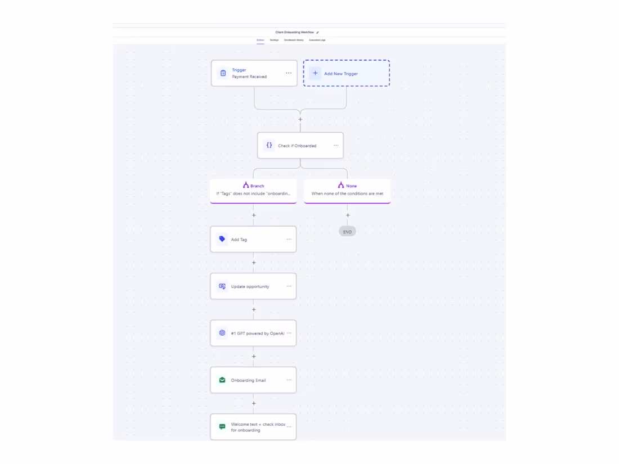This screenshot has height=464, width=619.
Task: Click the envelope icon on Onboarding Email step
Action: pyautogui.click(x=222, y=380)
